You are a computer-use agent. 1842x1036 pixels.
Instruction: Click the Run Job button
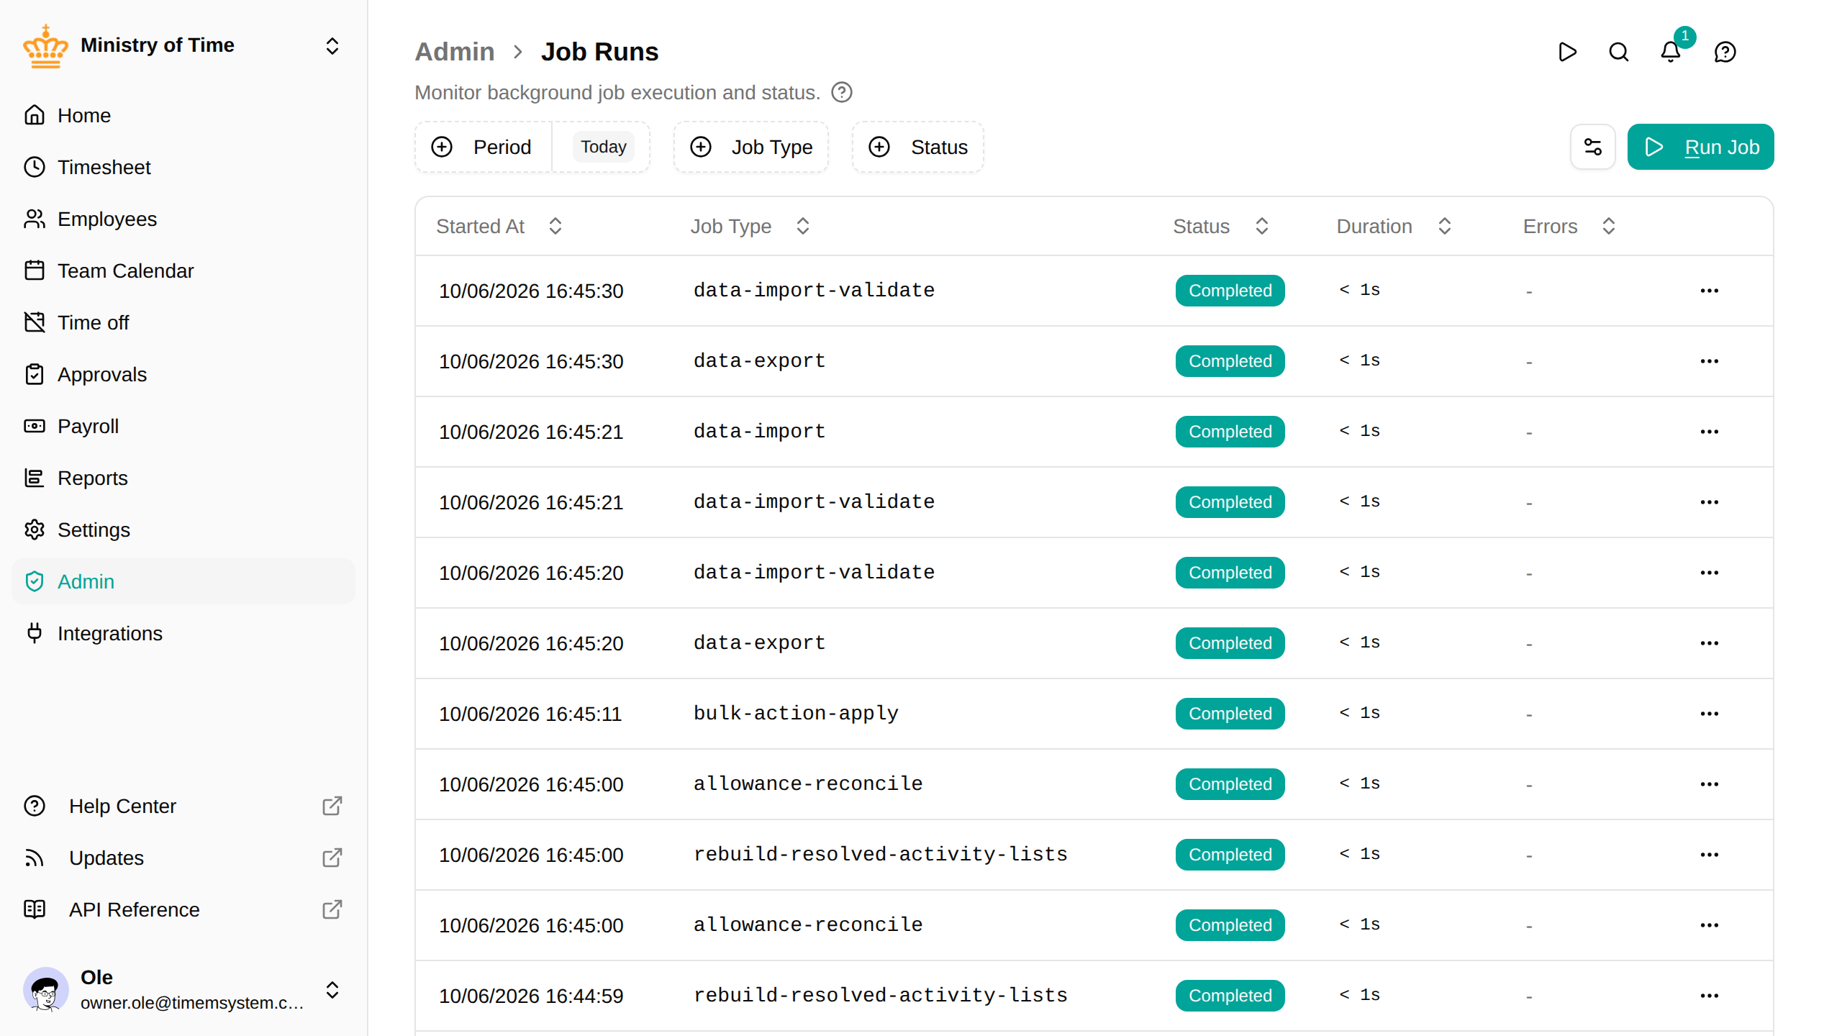pos(1701,147)
